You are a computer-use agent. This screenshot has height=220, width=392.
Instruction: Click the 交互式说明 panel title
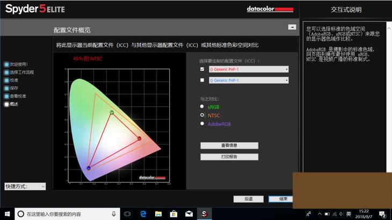346,10
